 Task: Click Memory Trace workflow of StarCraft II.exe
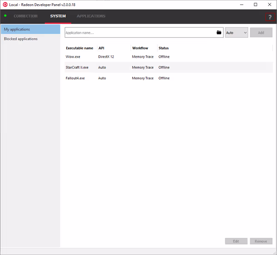click(x=143, y=67)
